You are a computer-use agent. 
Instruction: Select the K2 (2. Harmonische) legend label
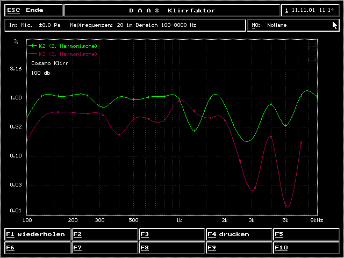(x=68, y=46)
